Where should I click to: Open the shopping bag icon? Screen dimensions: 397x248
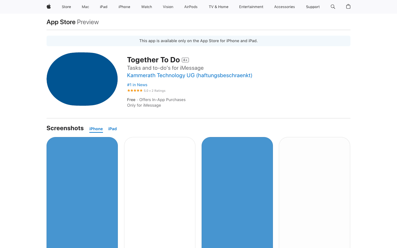pyautogui.click(x=348, y=7)
